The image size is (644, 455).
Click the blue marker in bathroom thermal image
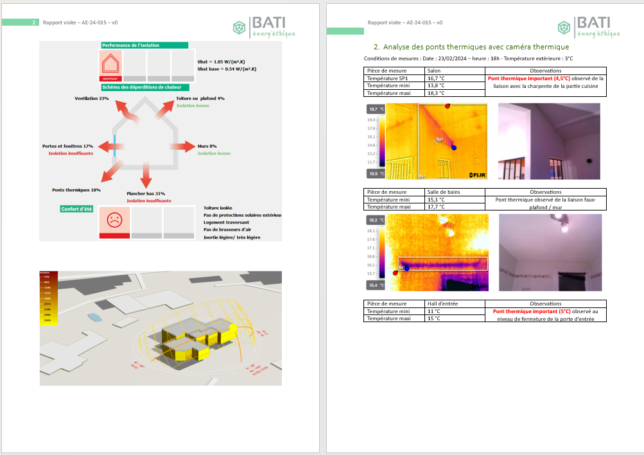[406, 268]
